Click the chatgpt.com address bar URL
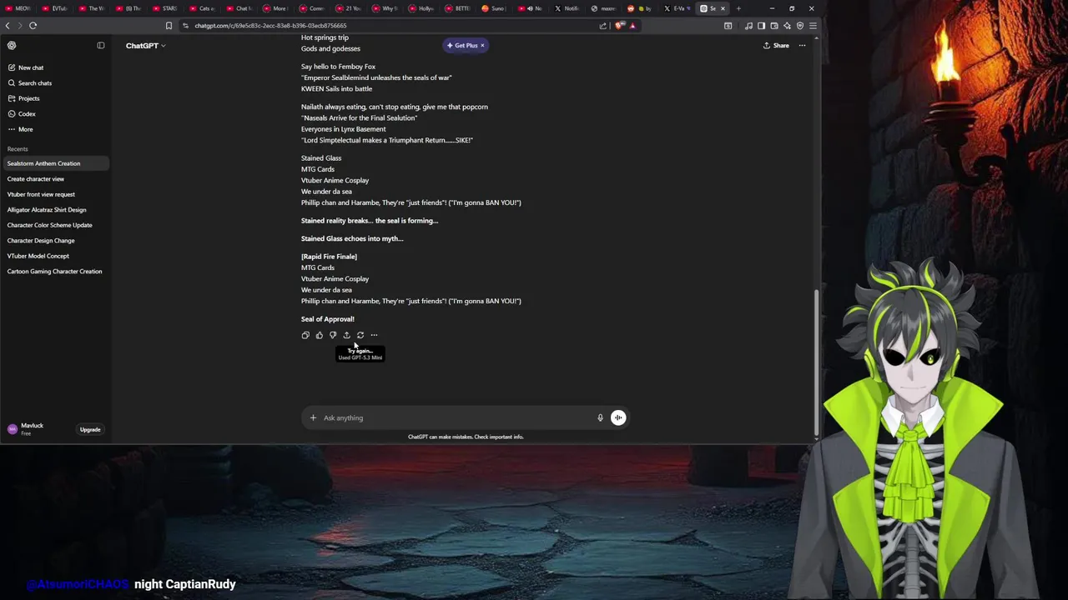This screenshot has width=1068, height=600. [x=270, y=25]
